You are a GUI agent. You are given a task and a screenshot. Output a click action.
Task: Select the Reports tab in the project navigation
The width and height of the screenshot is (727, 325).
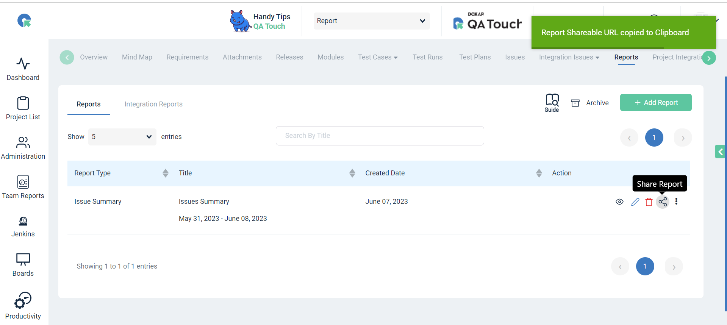pyautogui.click(x=626, y=57)
